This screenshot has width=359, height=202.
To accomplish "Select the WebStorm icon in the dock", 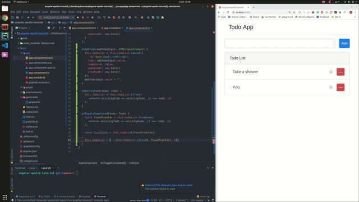I will 5,36.
